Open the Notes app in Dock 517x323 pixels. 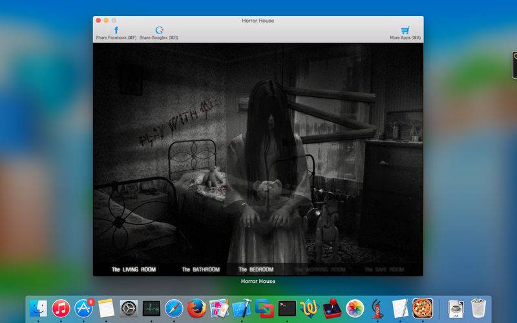106,309
